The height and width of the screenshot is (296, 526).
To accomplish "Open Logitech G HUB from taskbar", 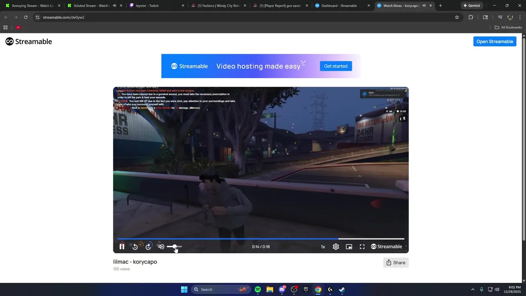I will [x=330, y=289].
